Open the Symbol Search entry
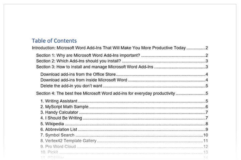Screen dimensions: 241x160 click(x=57, y=135)
